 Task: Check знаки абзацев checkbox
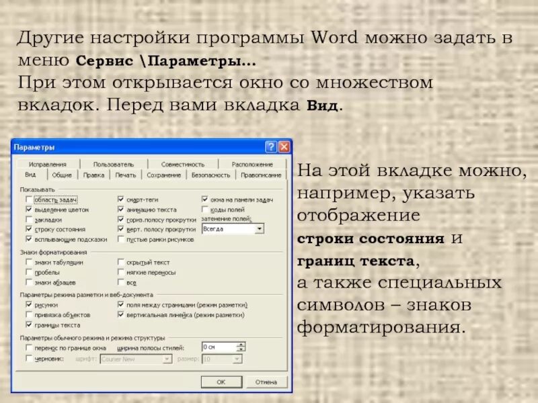(29, 282)
